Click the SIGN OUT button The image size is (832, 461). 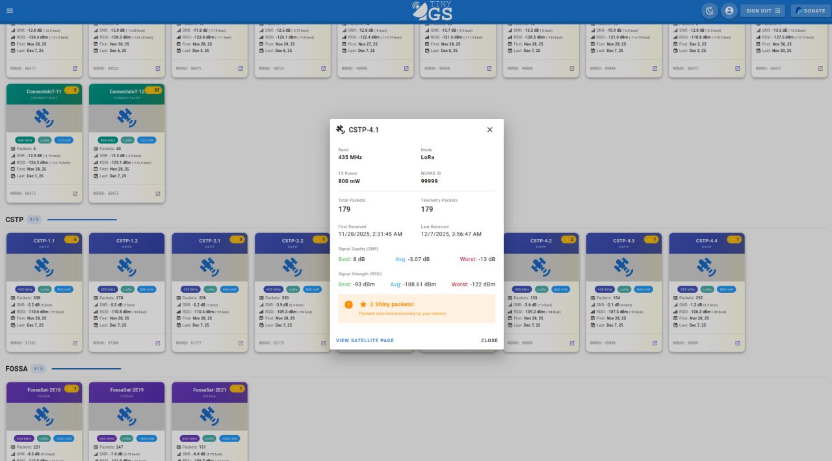point(763,11)
